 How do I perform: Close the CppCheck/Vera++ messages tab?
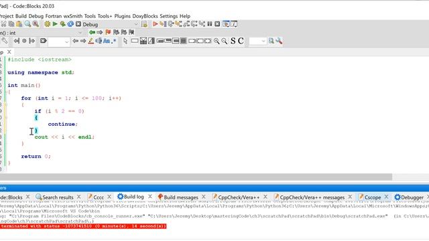pyautogui.click(x=350, y=197)
